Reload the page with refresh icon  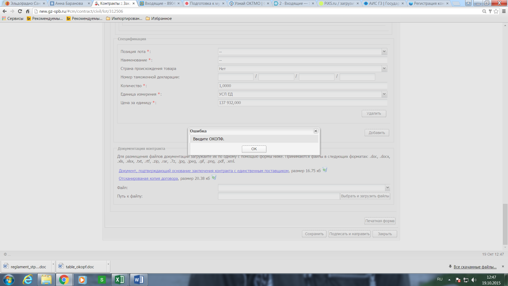20,11
